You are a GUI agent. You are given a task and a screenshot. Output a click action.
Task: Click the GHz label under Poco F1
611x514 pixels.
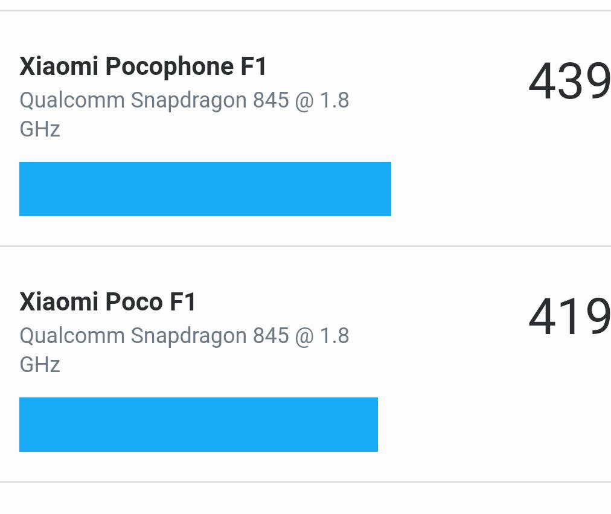(40, 365)
